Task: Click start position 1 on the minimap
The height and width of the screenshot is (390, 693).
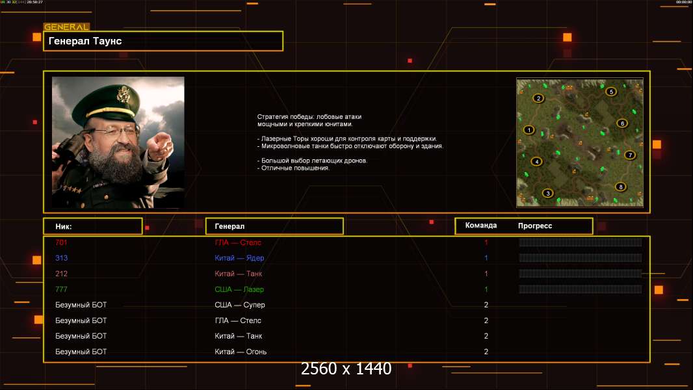Action: pos(529,130)
